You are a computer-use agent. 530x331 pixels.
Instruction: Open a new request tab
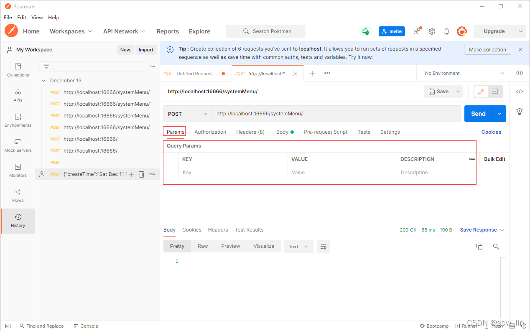(312, 73)
